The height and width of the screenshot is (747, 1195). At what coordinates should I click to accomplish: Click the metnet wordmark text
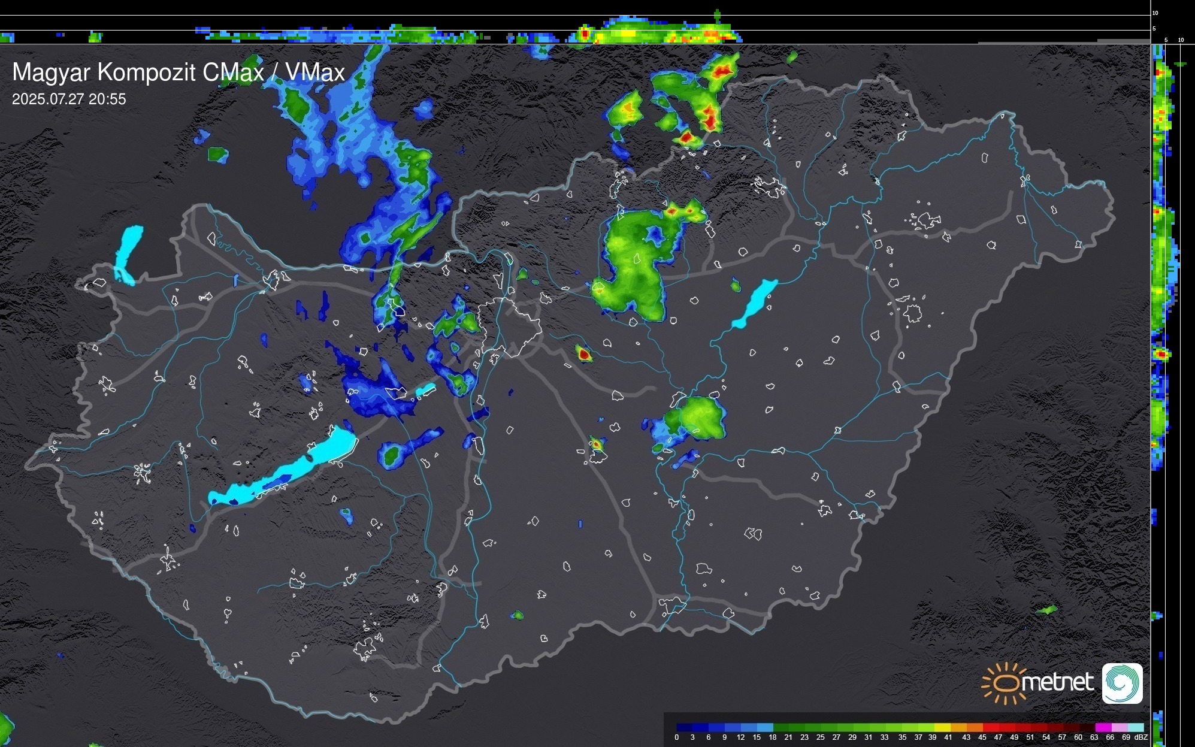coord(1057,683)
